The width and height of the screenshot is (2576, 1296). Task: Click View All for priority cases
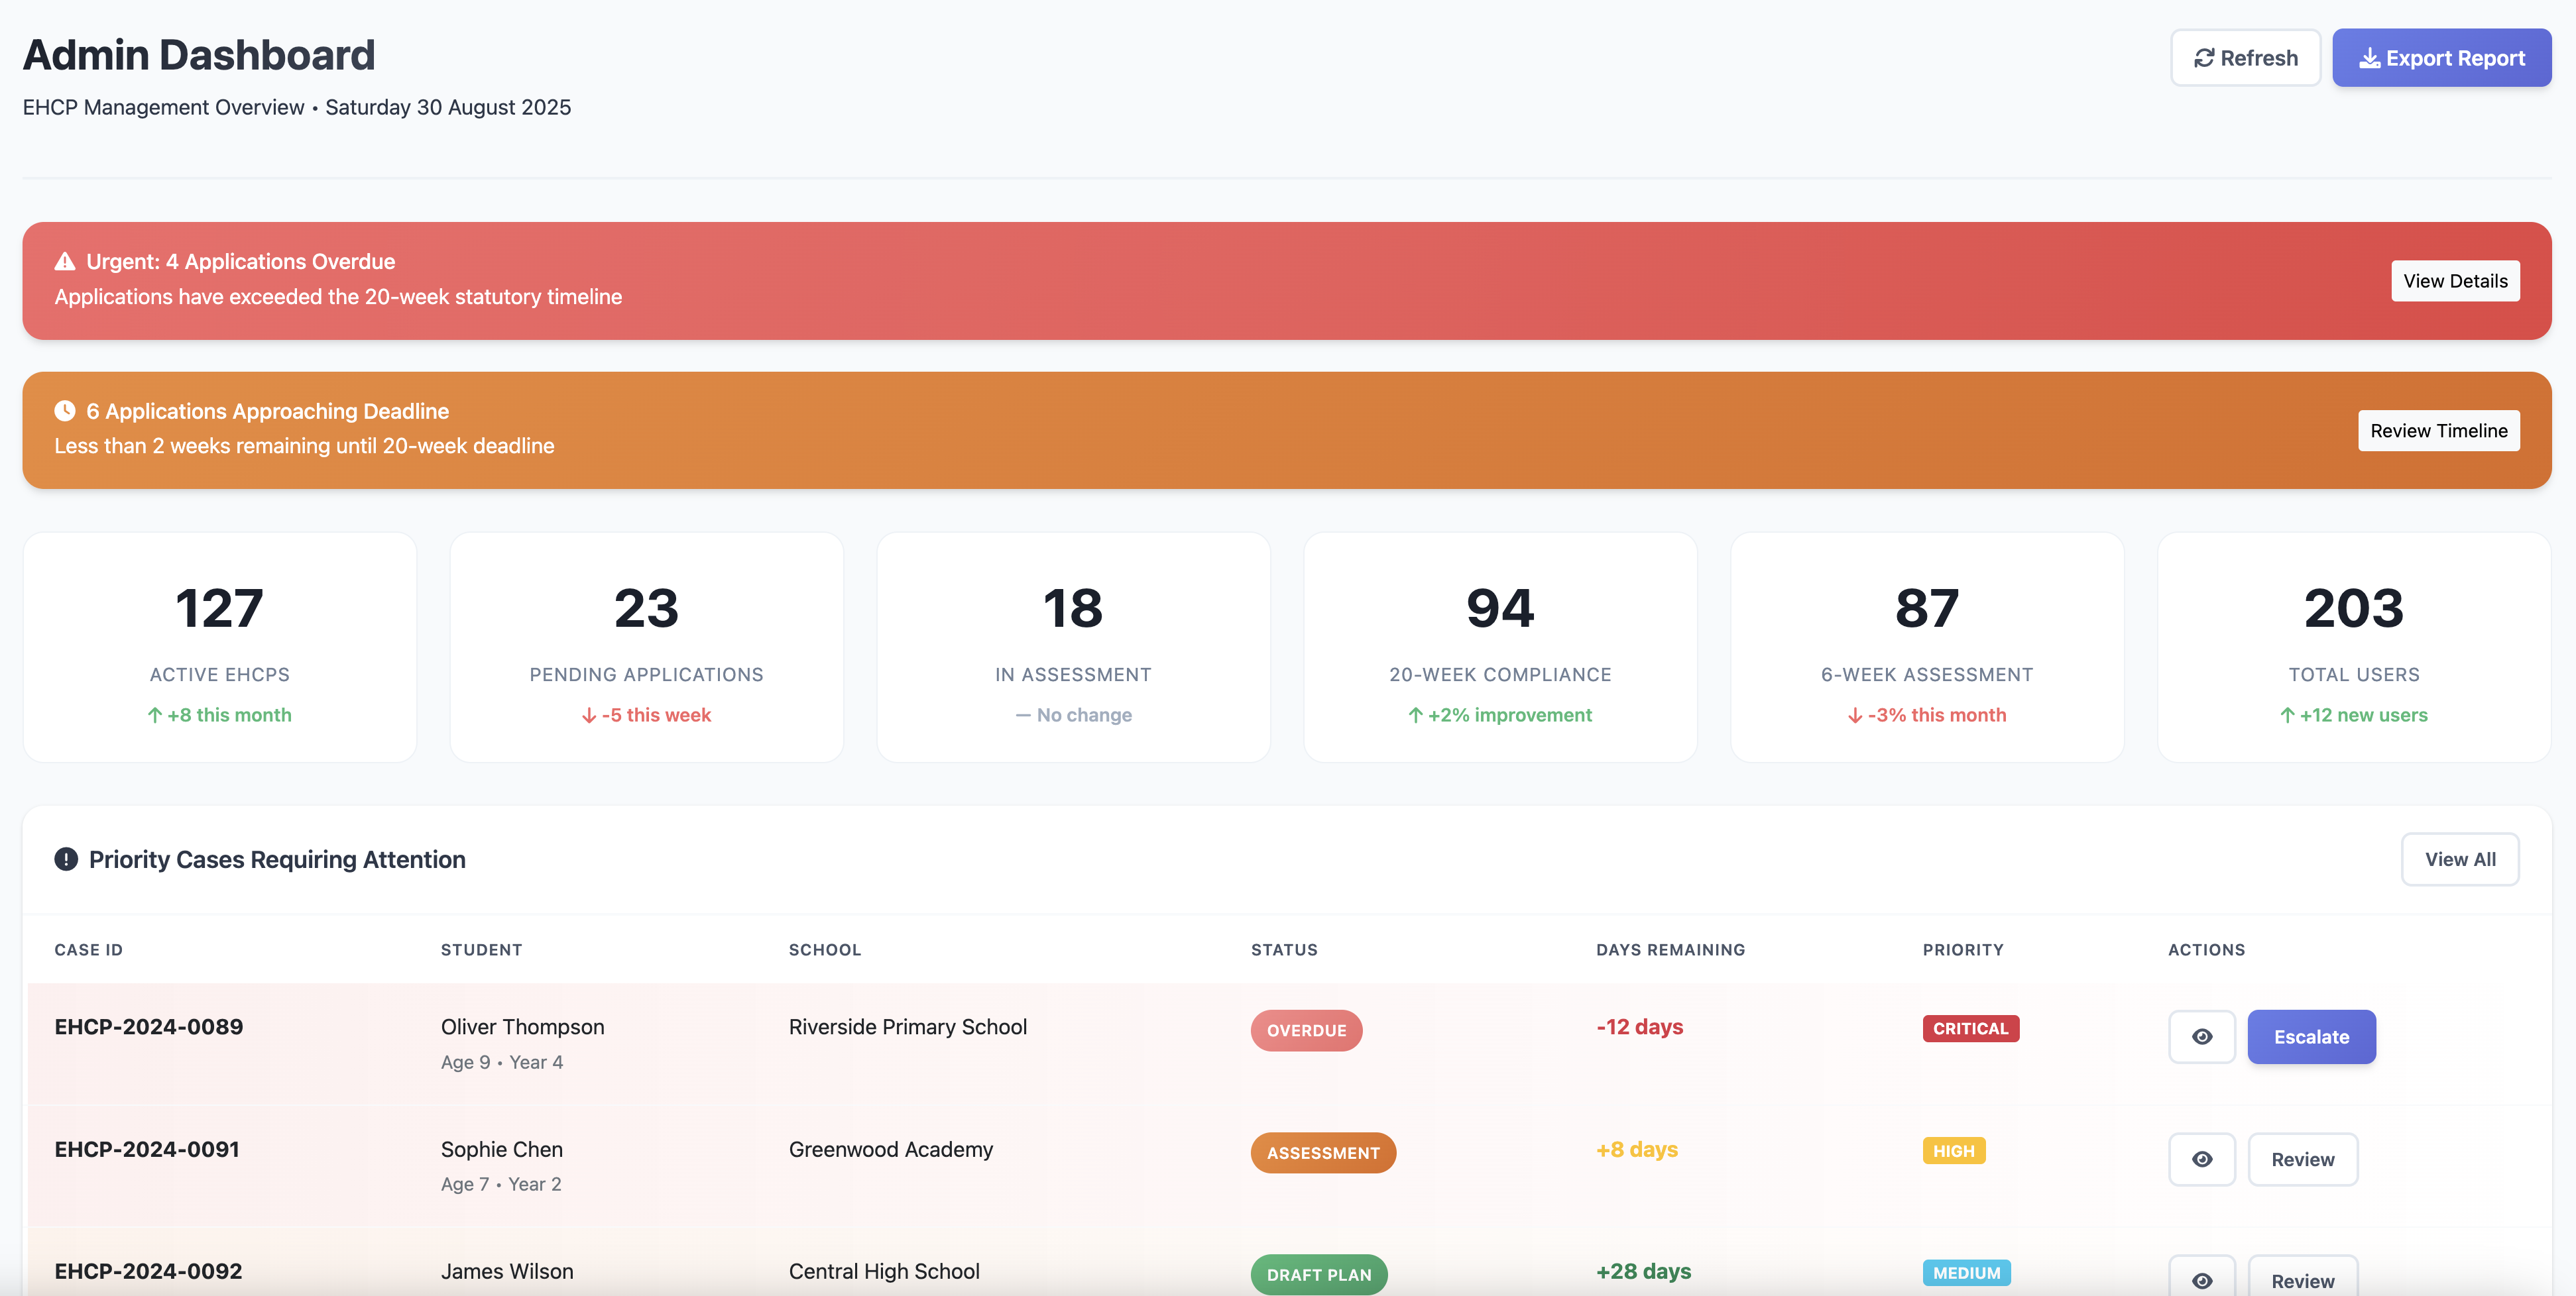(x=2460, y=858)
